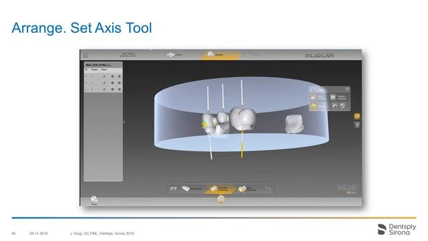Select the highlighted middle step in step bar

(x=219, y=189)
